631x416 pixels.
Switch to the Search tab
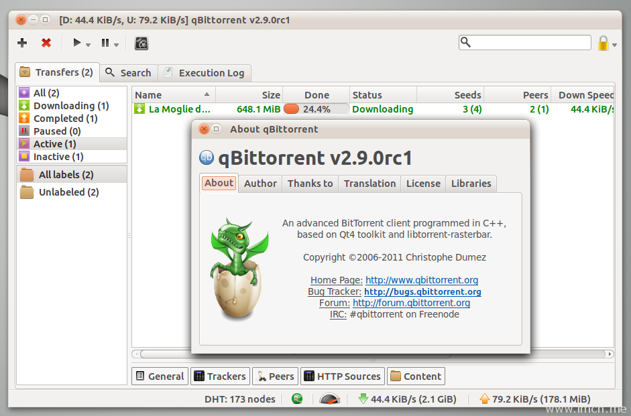(x=128, y=73)
